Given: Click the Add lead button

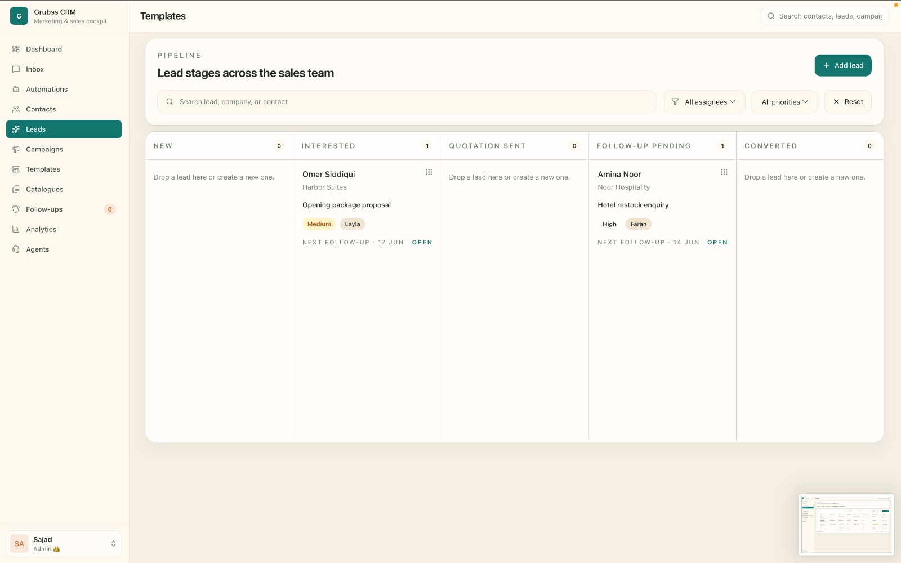Looking at the screenshot, I should click(843, 65).
